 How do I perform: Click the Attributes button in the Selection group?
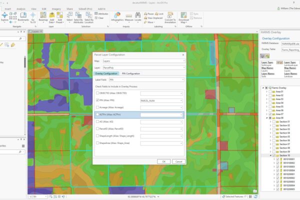(x=101, y=14)
